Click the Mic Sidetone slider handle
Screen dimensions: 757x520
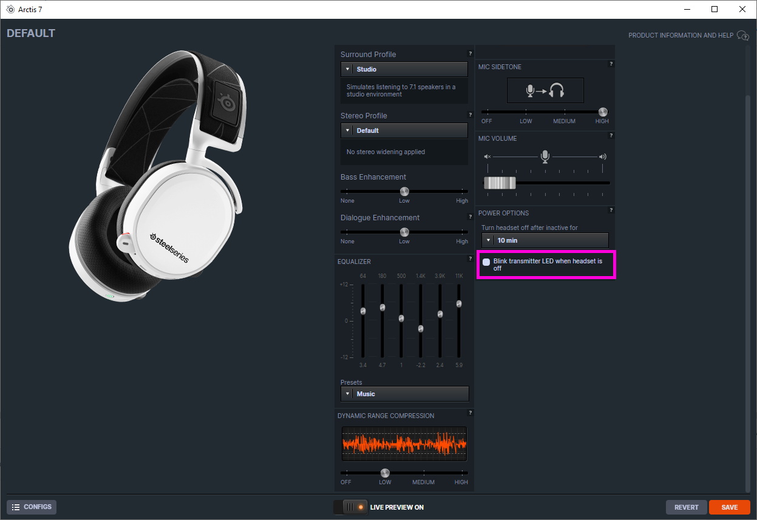point(603,112)
